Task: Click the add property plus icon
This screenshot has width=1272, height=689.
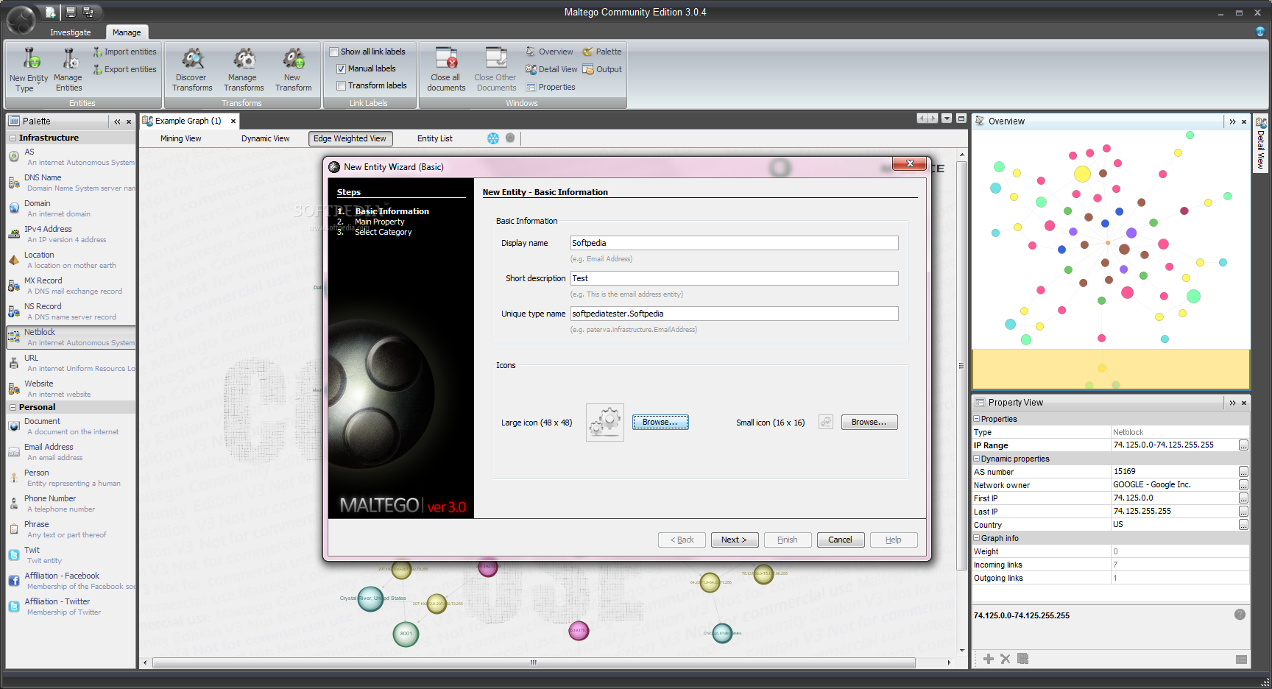Action: 989,659
